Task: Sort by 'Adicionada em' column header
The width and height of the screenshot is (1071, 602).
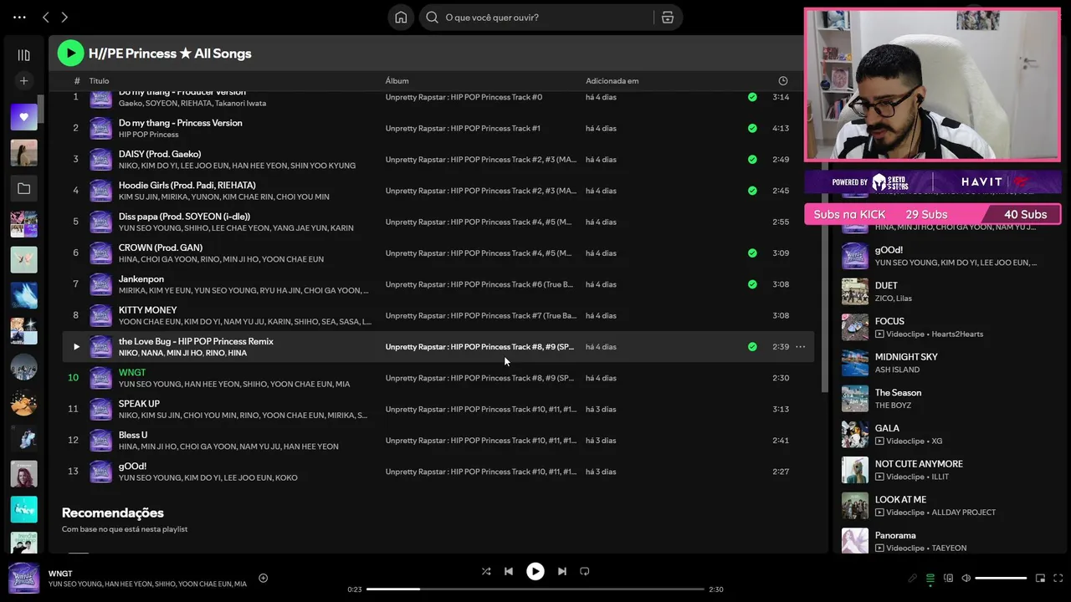Action: pyautogui.click(x=612, y=81)
